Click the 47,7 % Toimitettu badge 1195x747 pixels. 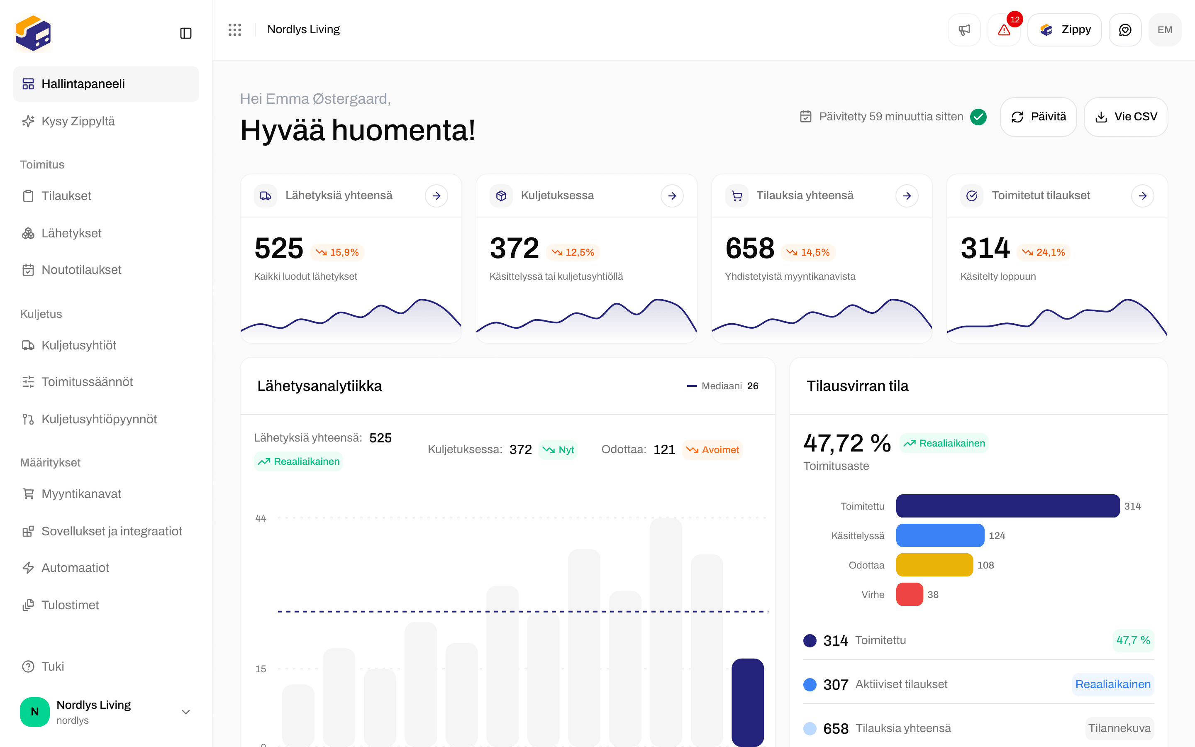pyautogui.click(x=1133, y=641)
